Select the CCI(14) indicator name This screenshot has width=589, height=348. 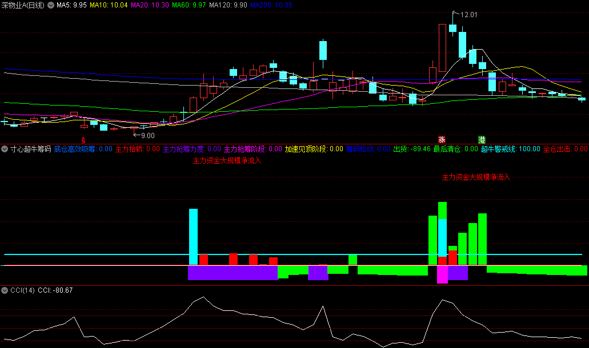click(22, 290)
